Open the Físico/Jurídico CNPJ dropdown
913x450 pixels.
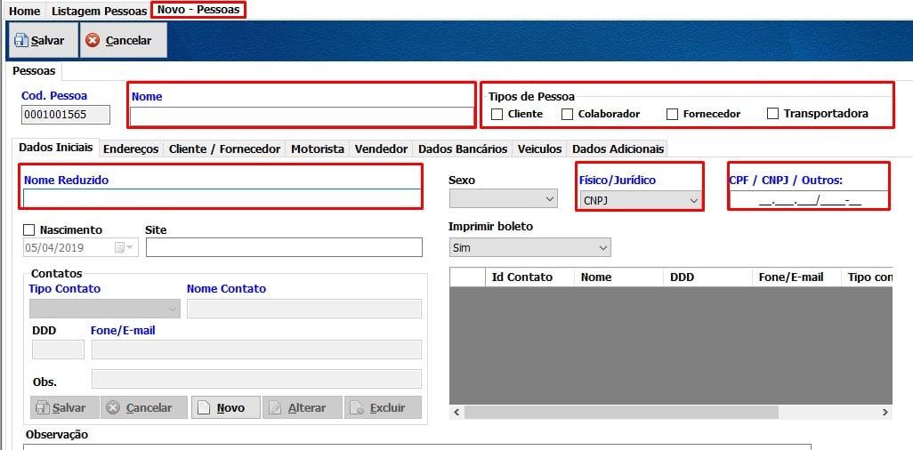pyautogui.click(x=641, y=201)
